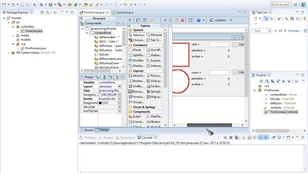Click the Cut scissors icon in designer toolbar
The height and width of the screenshot is (173, 308).
165,20
